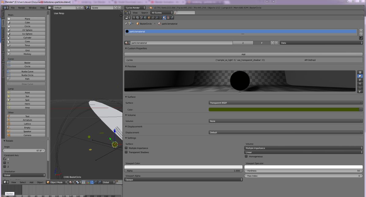Open the Scene properties tab icon
This screenshot has width=366, height=197.
[x=142, y=18]
